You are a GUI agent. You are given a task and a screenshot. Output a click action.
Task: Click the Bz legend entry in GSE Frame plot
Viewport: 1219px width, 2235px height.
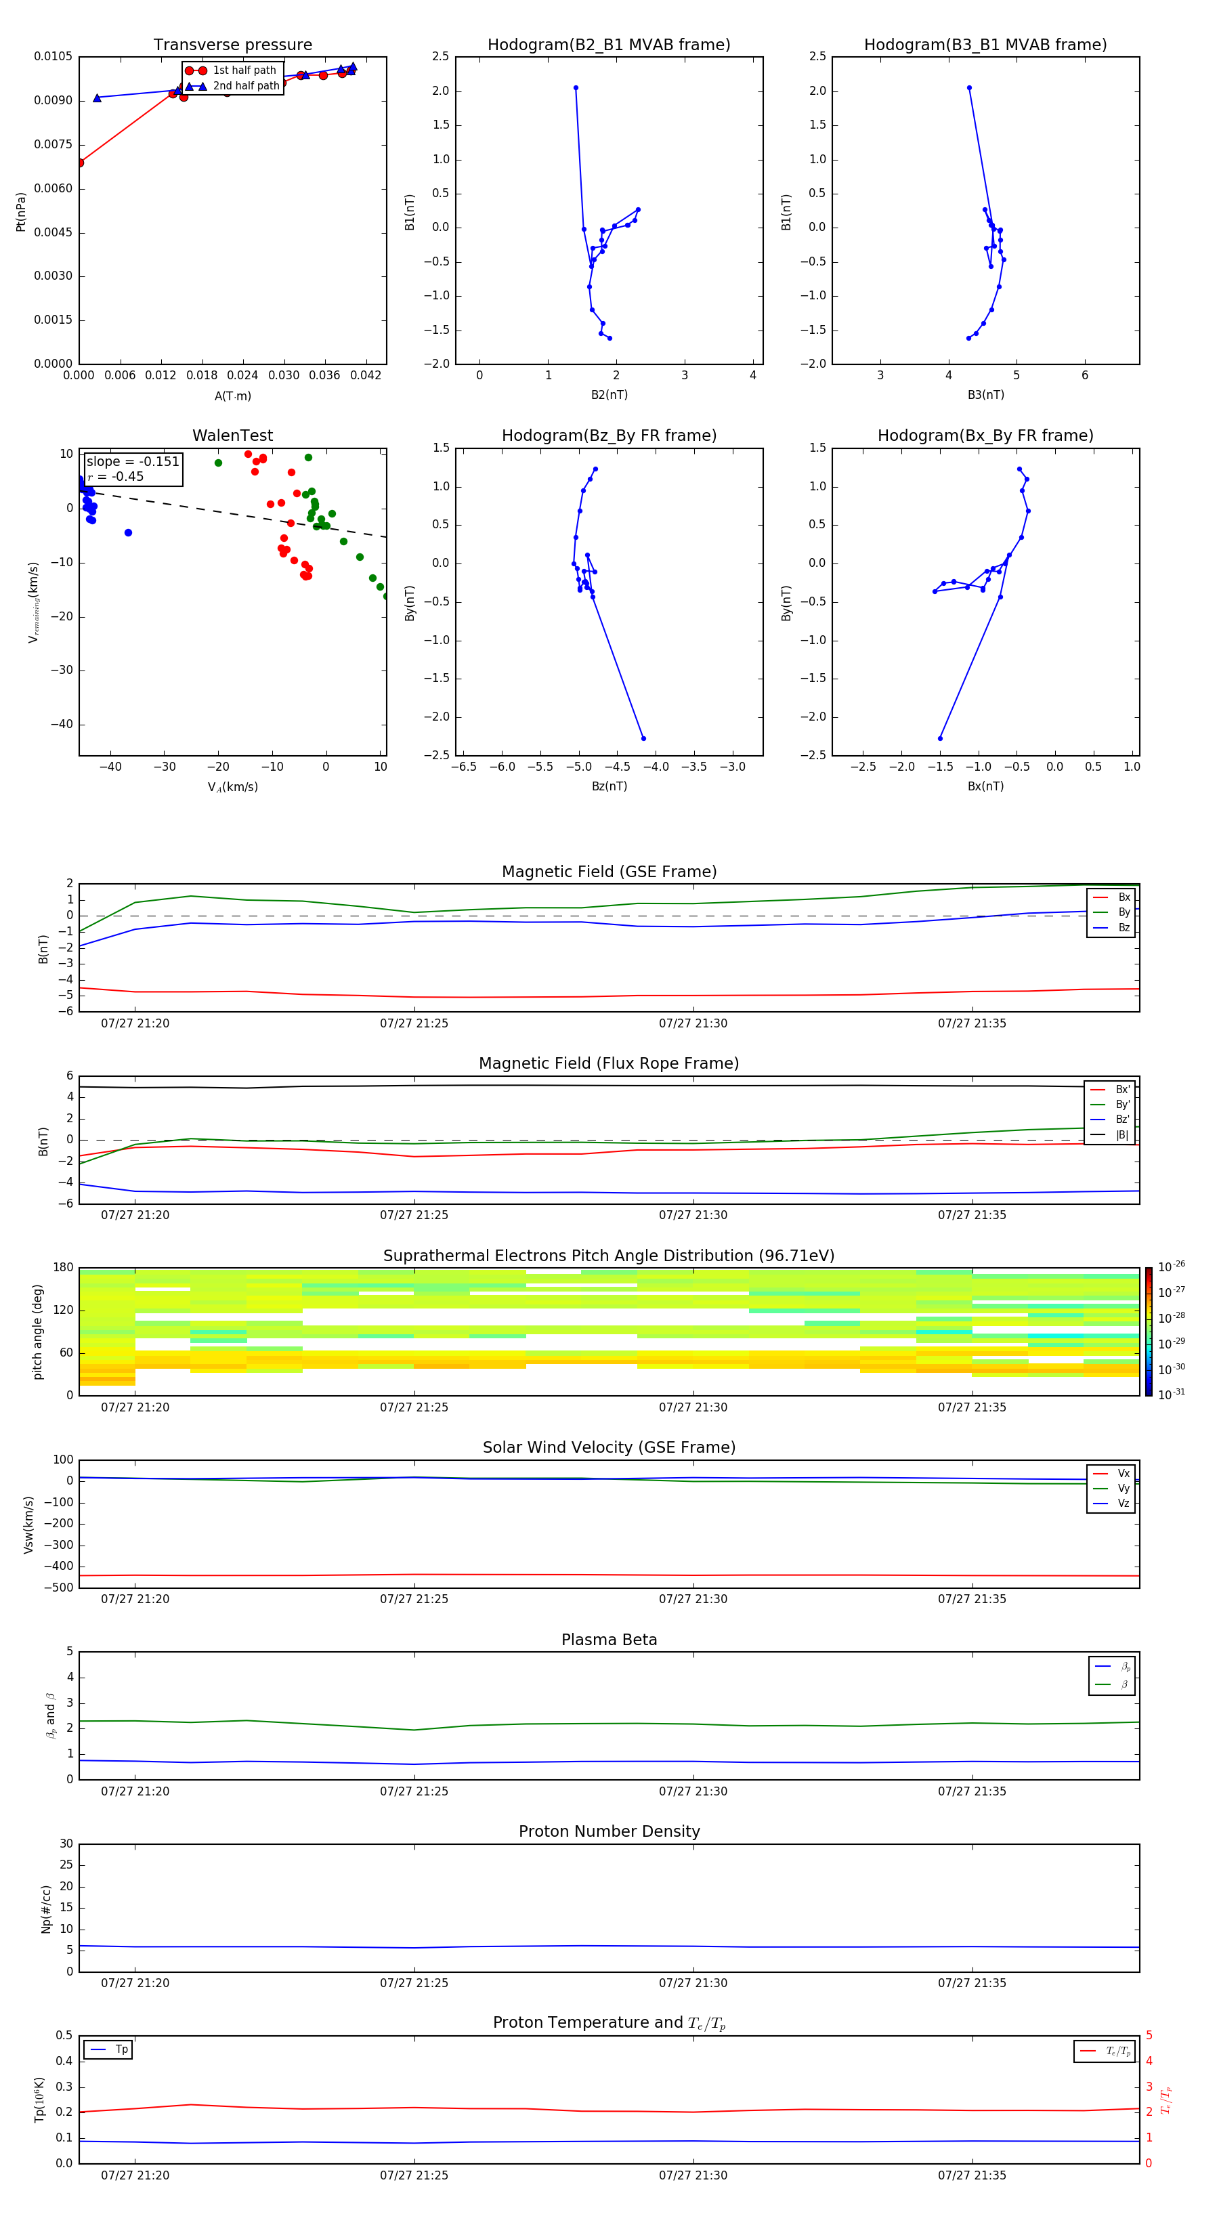tap(1111, 927)
